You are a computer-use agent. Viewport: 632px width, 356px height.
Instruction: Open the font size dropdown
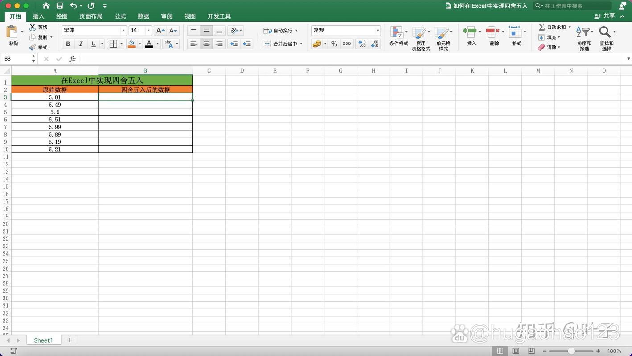coord(149,31)
